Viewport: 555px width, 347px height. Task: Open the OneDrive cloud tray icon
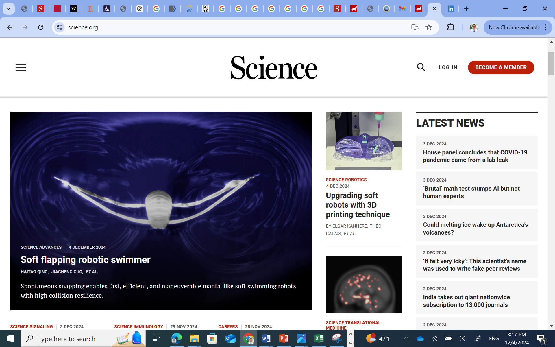(420, 338)
